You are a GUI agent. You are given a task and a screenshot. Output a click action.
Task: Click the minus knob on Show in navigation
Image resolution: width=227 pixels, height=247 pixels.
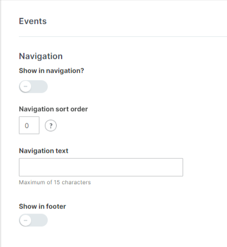tap(26, 86)
